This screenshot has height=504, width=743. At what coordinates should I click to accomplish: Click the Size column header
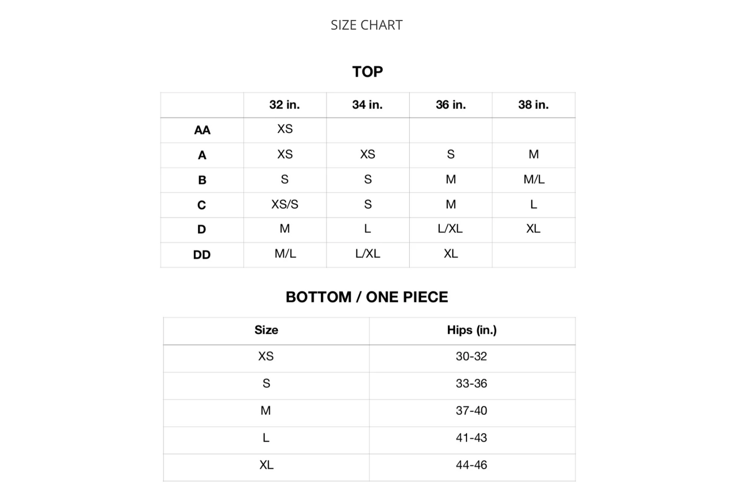pos(266,330)
